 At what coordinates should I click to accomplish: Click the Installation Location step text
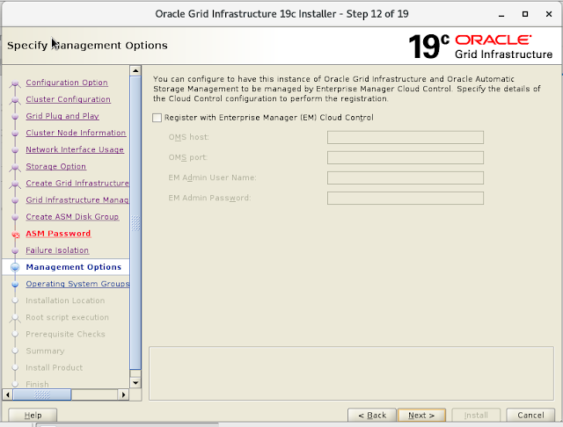click(x=65, y=300)
